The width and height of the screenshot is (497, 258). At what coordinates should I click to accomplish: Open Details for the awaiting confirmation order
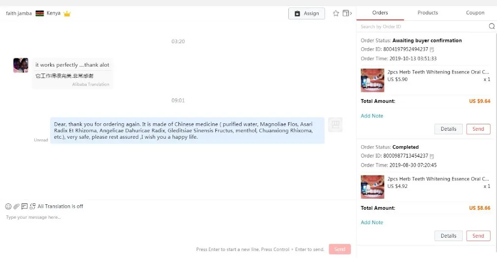point(448,129)
